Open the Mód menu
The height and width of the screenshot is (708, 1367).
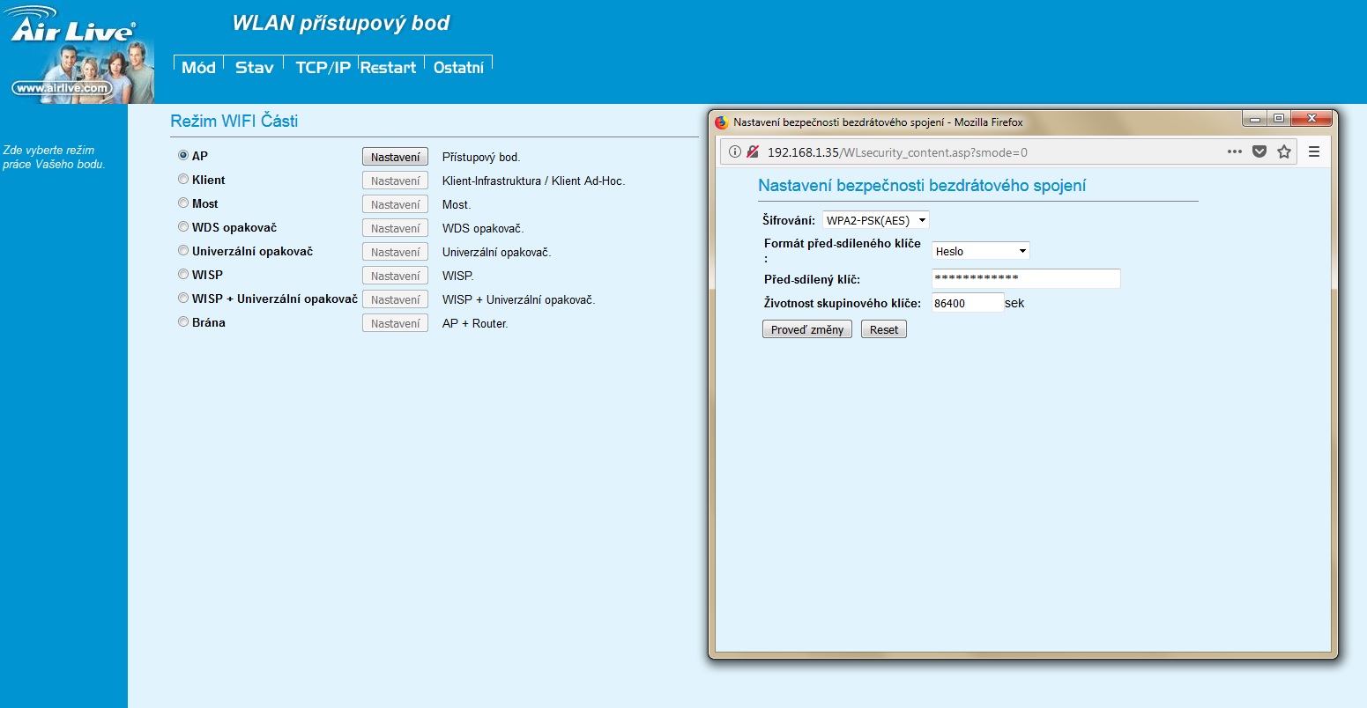click(x=198, y=67)
